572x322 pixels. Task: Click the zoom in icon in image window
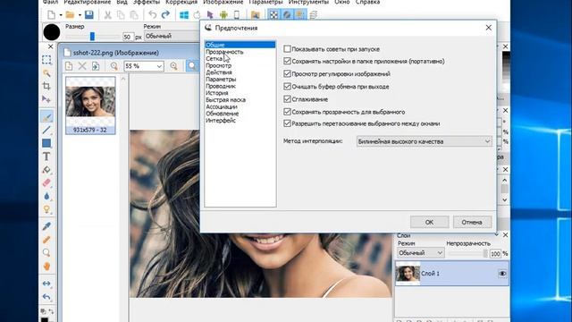point(173,66)
